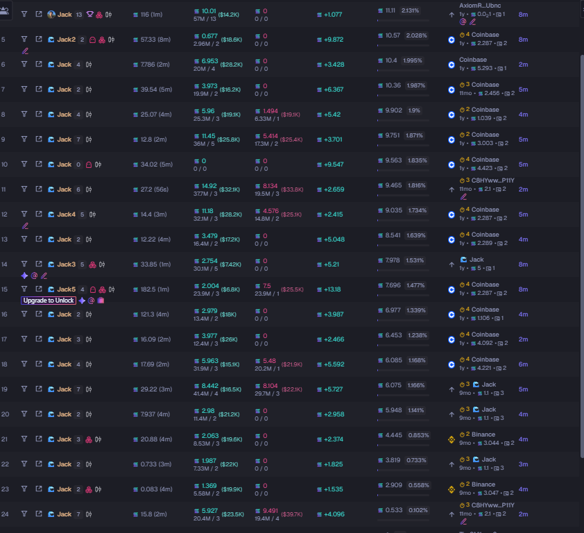Click the balance 0.083 (4m)
This screenshot has height=533, width=584.
(x=156, y=489)
